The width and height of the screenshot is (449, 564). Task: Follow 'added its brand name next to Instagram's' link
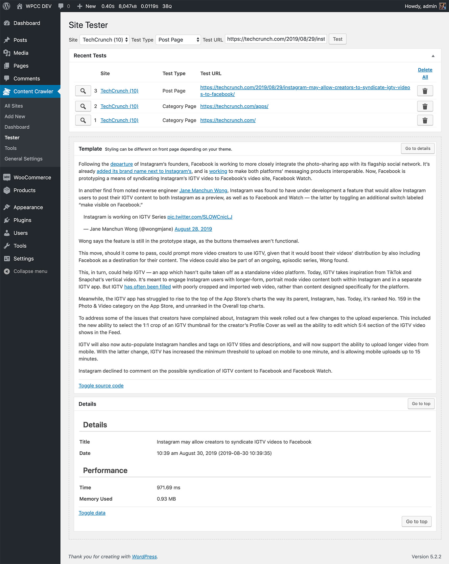coord(144,171)
